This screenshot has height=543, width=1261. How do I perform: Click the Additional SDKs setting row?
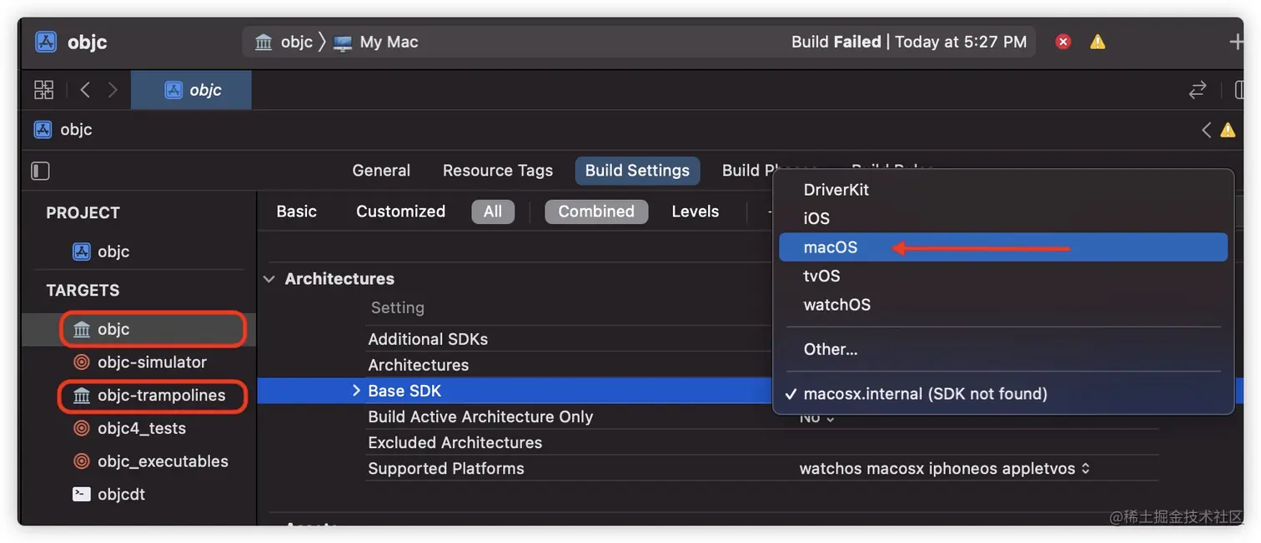point(428,339)
